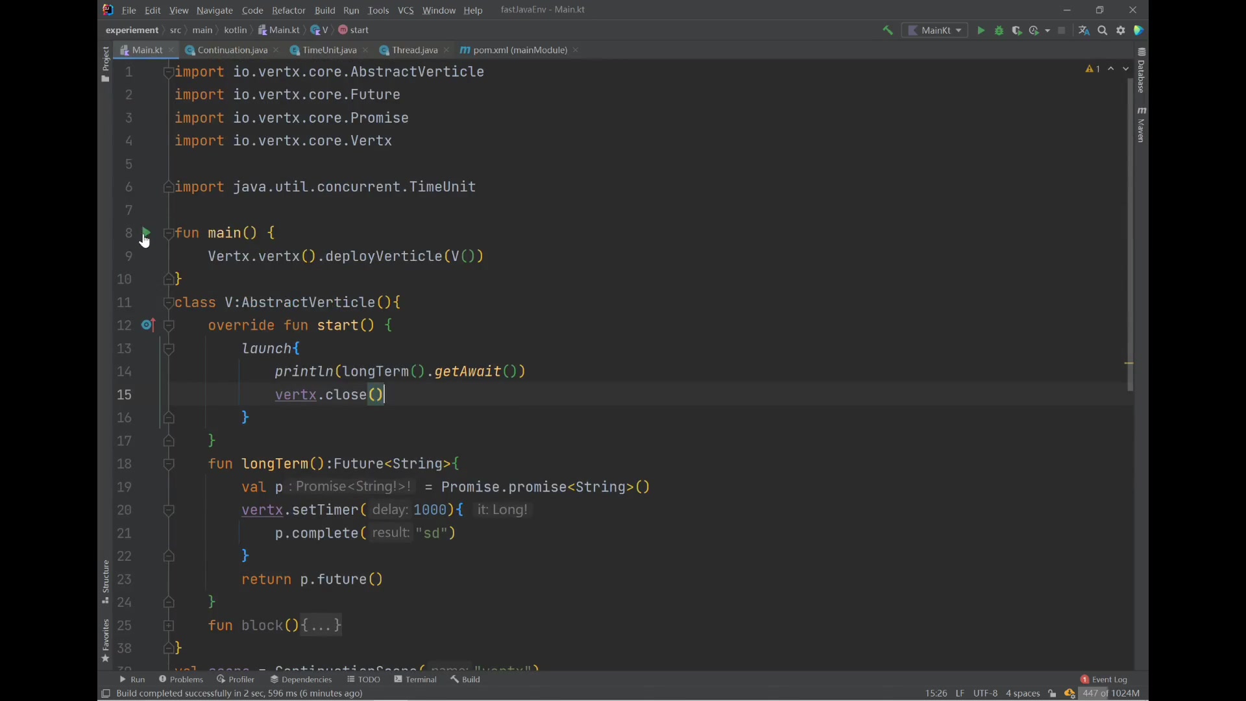The height and width of the screenshot is (701, 1246).
Task: Open the Navigate menu
Action: click(215, 10)
